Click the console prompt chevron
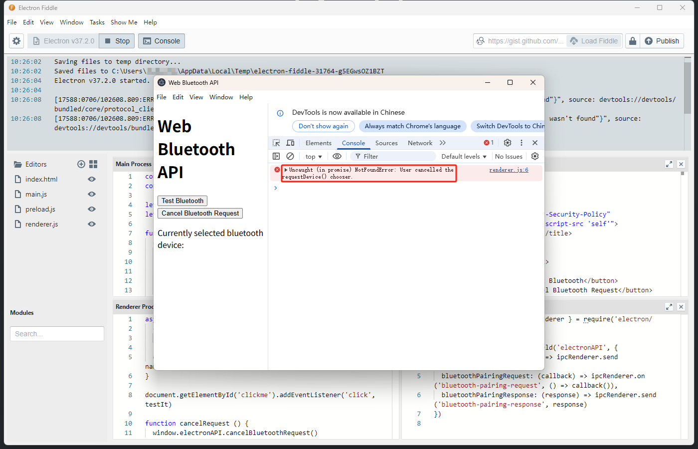The width and height of the screenshot is (698, 449). pyautogui.click(x=275, y=188)
